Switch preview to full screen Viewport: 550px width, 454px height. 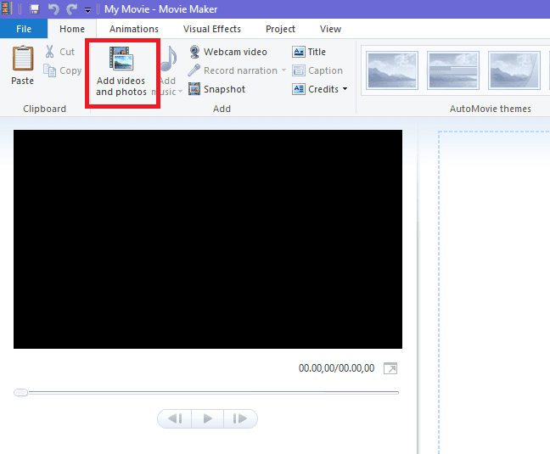[390, 368]
